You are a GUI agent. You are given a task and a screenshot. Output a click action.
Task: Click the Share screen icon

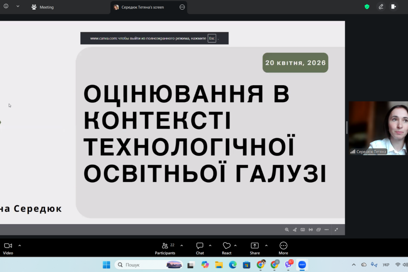coord(254,248)
